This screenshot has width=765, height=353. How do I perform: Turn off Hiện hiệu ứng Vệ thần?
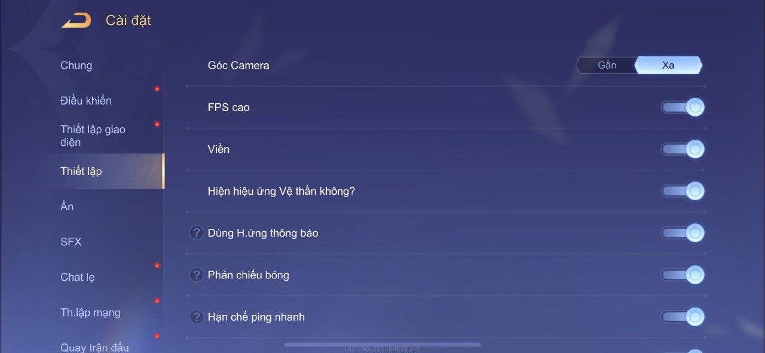click(x=683, y=191)
